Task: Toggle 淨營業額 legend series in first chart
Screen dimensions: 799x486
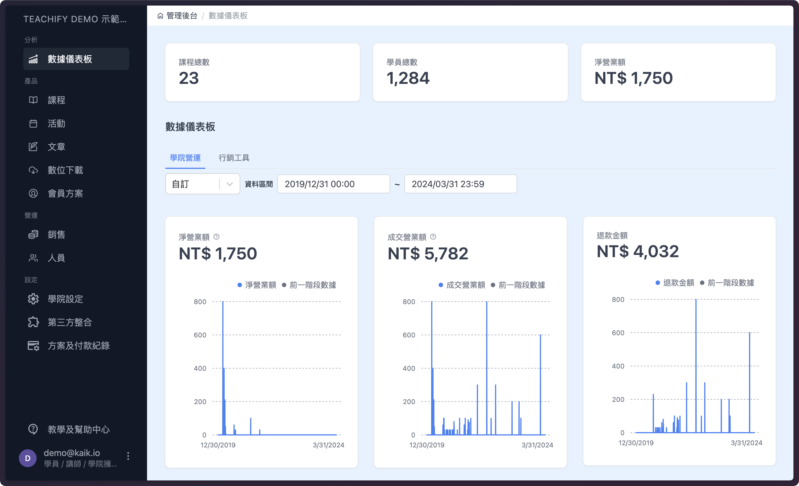Action: point(257,285)
